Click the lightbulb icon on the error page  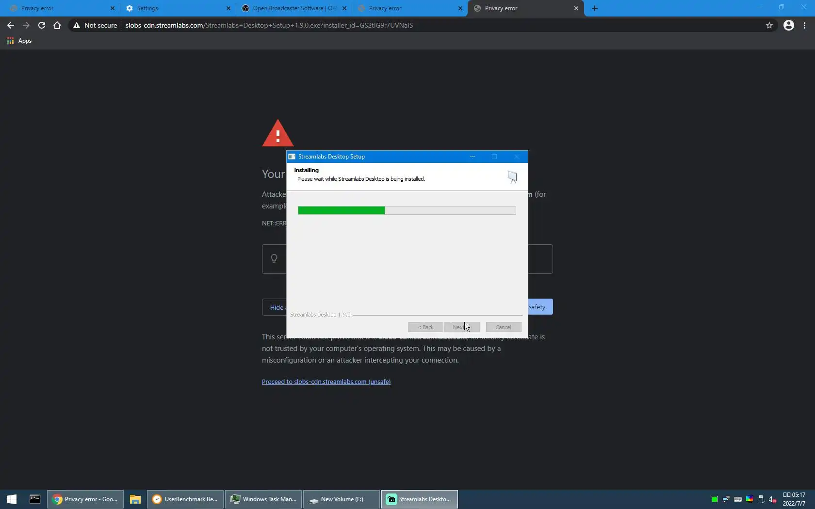click(x=274, y=259)
